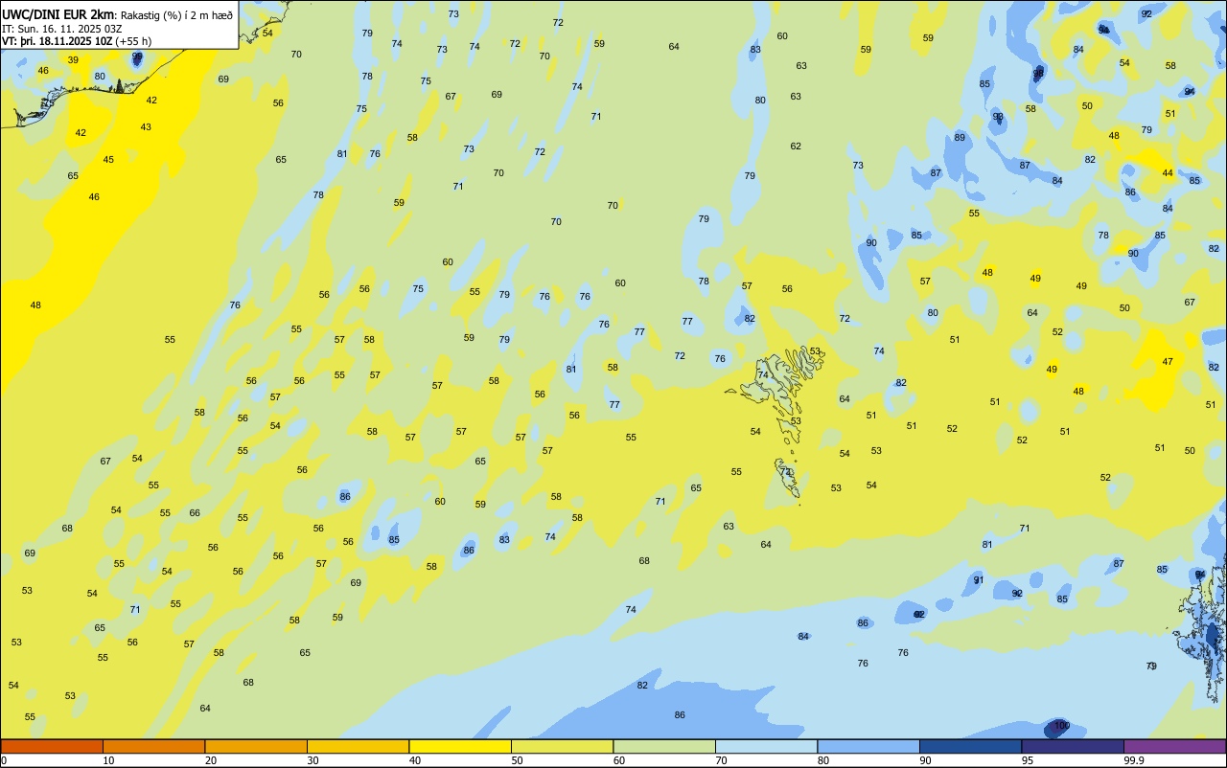Click the 70–80 pale blue legend swatch
This screenshot has height=768, width=1227.
click(767, 746)
